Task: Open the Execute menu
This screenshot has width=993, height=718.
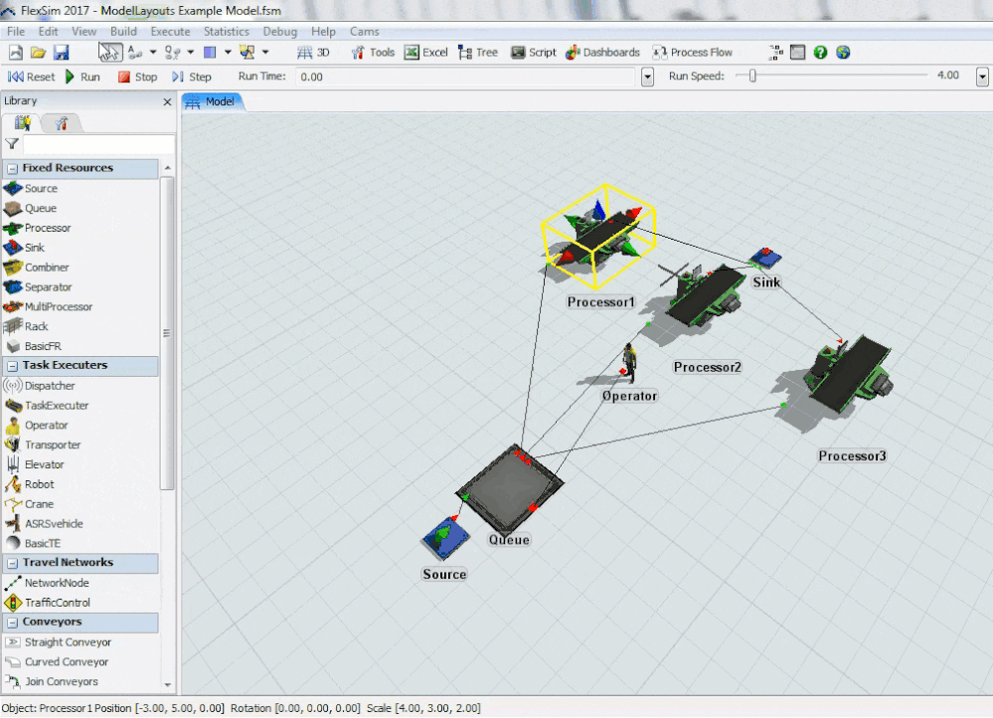Action: pos(170,31)
